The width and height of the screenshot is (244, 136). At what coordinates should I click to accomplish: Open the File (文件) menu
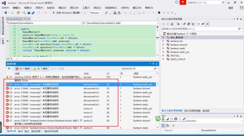pos(5,8)
